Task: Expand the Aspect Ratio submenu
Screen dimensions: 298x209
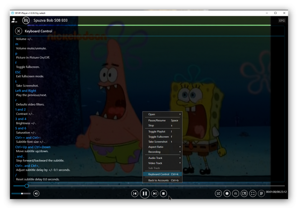Action: tap(163, 147)
